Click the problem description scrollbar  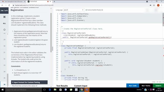click(51, 32)
